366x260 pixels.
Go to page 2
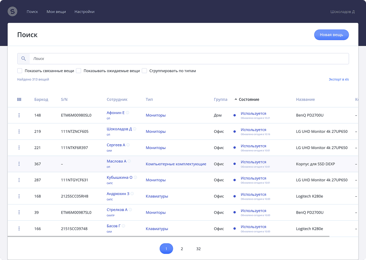[182, 249]
